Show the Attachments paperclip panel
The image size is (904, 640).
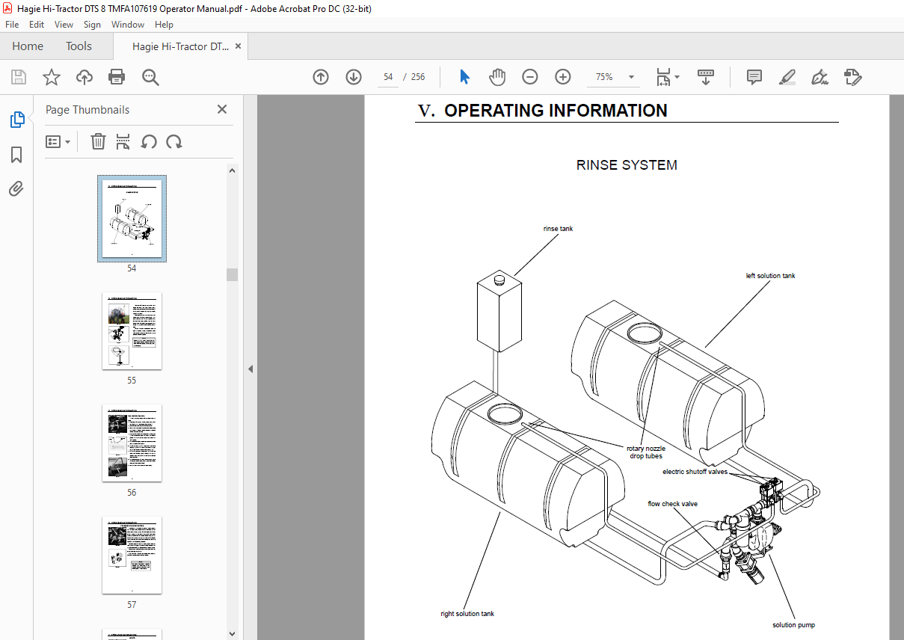16,189
